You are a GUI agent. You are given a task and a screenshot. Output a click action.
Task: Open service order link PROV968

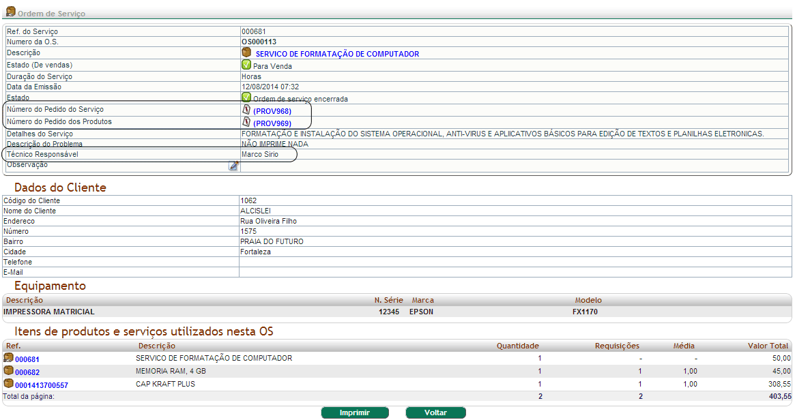click(x=272, y=111)
